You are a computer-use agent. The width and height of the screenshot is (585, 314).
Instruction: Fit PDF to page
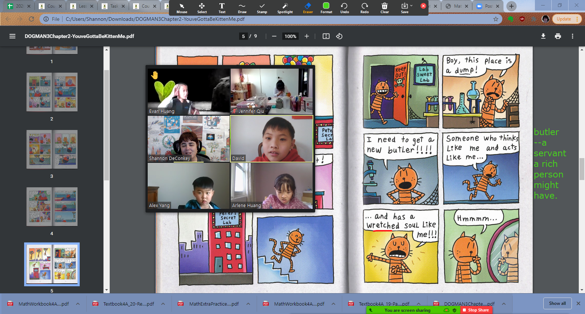(326, 36)
